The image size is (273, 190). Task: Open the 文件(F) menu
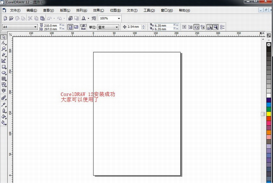pos(15,10)
